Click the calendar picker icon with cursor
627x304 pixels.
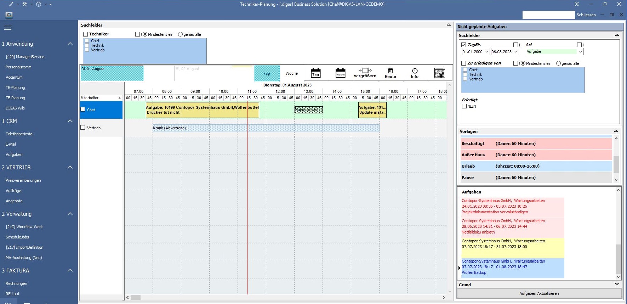coord(439,73)
